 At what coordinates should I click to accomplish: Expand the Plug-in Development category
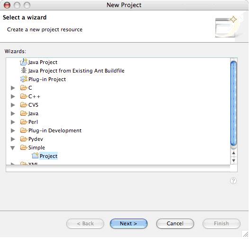point(13,130)
